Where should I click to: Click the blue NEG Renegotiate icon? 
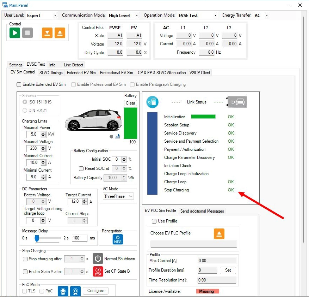pos(118,239)
